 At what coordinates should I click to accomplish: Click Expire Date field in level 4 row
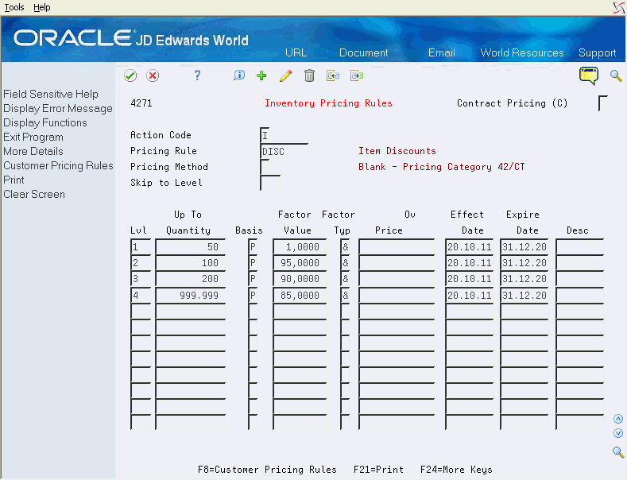tap(524, 295)
